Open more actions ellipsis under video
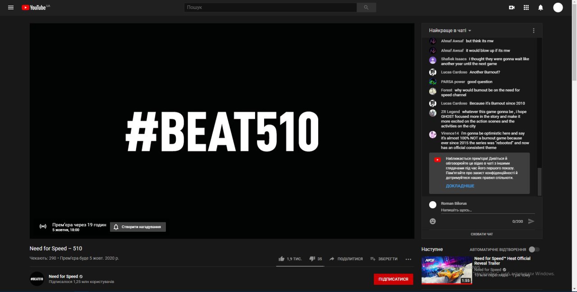 pos(408,259)
